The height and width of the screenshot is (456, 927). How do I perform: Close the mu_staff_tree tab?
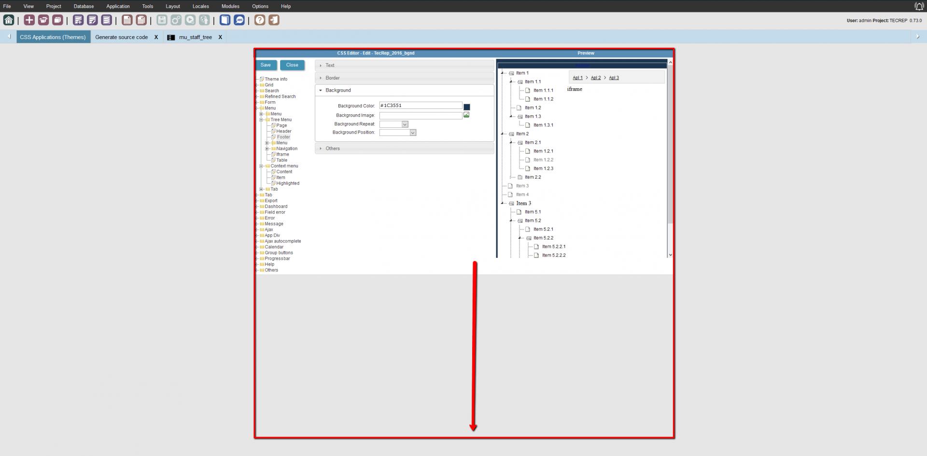click(x=220, y=37)
